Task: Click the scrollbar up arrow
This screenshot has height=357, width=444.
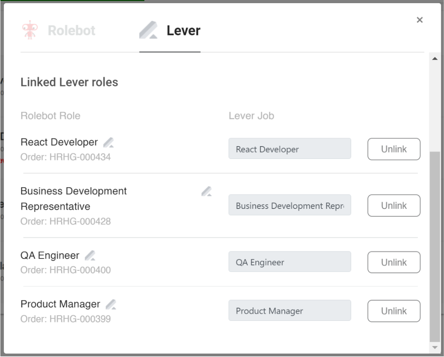Action: (435, 58)
